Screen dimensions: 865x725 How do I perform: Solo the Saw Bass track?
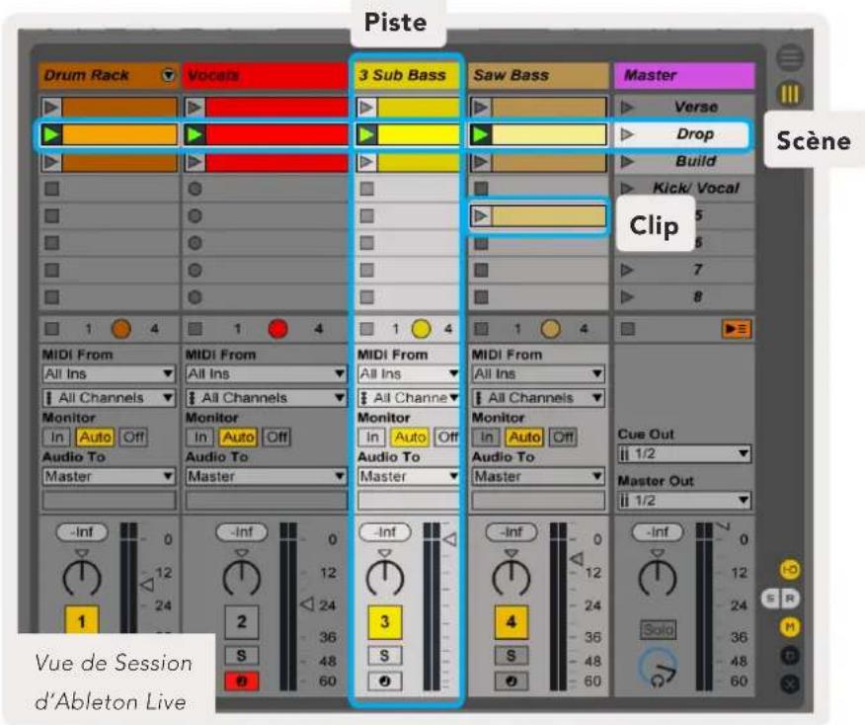coord(511,656)
